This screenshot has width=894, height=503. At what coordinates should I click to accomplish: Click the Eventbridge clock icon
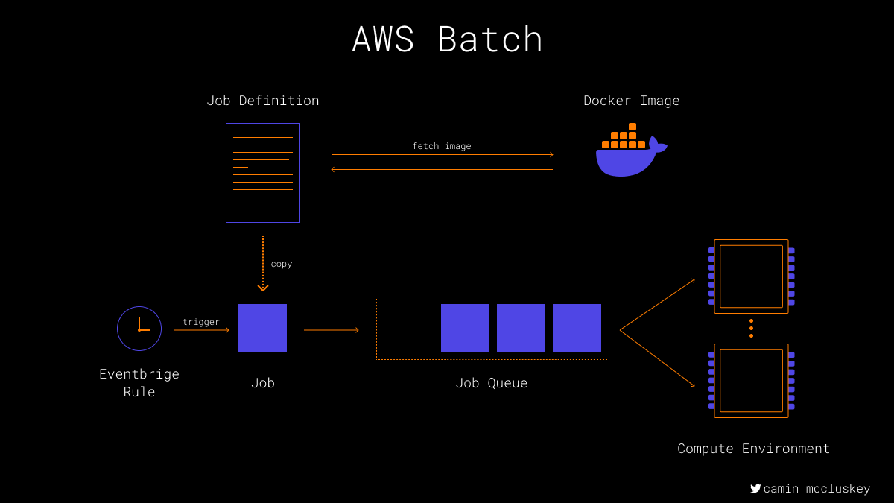pyautogui.click(x=139, y=329)
